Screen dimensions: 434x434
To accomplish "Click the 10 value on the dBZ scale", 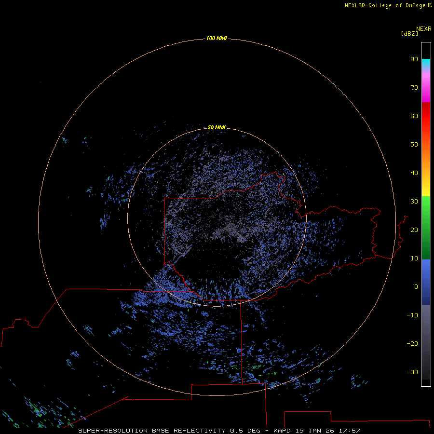I will click(414, 258).
